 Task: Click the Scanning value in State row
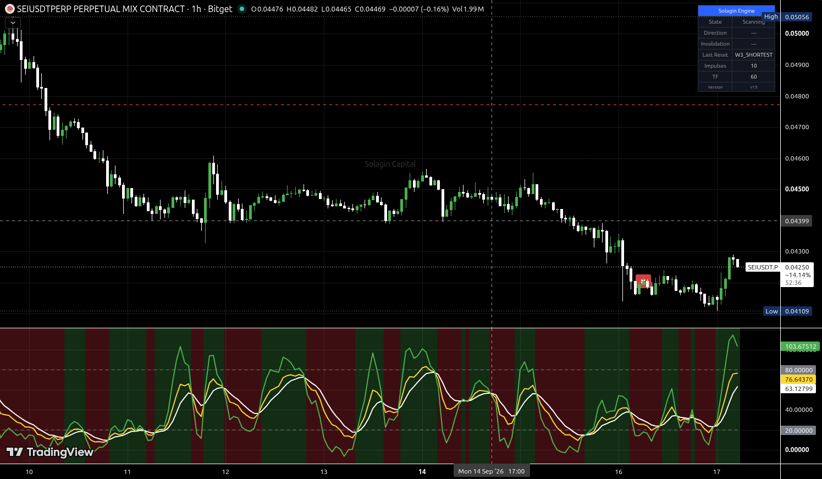pyautogui.click(x=753, y=22)
